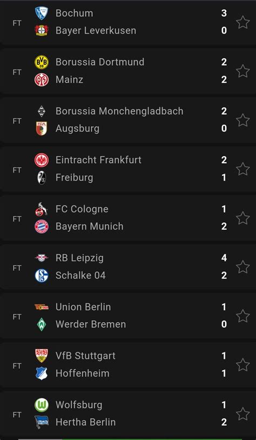This screenshot has width=256, height=440.
Task: Open the FT status of Wolfsburg match
Action: point(17,415)
